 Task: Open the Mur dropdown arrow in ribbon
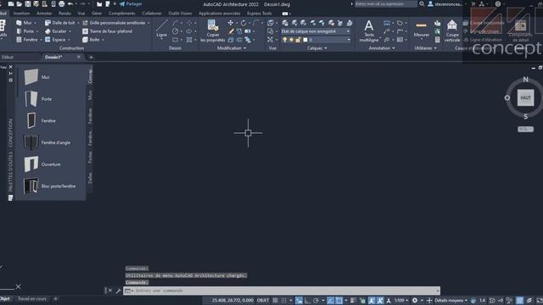(x=36, y=23)
